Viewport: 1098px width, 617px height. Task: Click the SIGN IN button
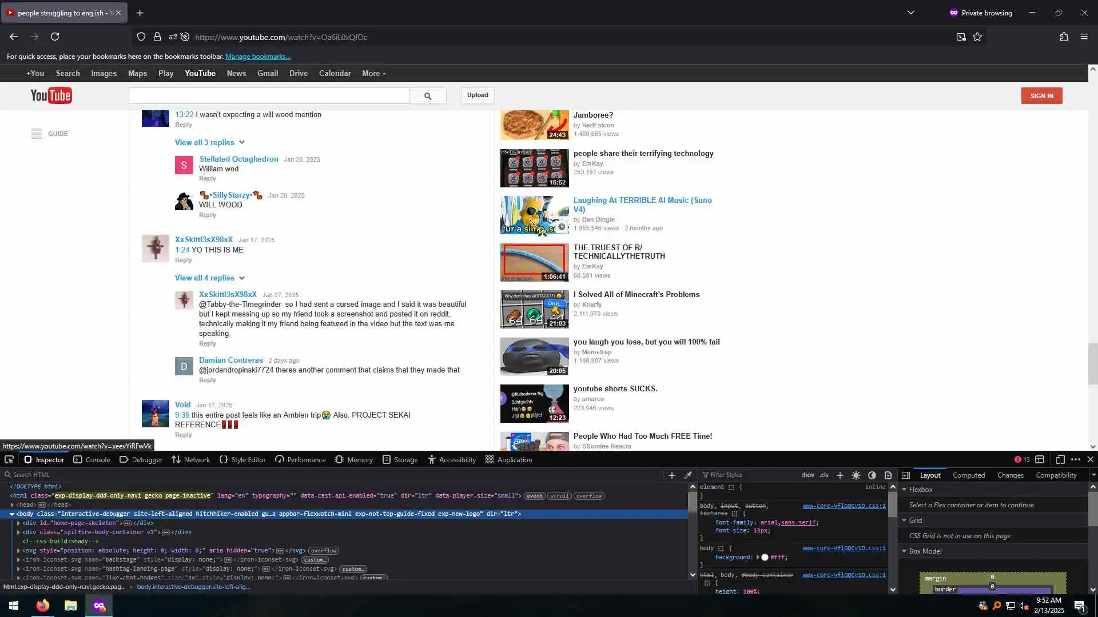(x=1041, y=96)
